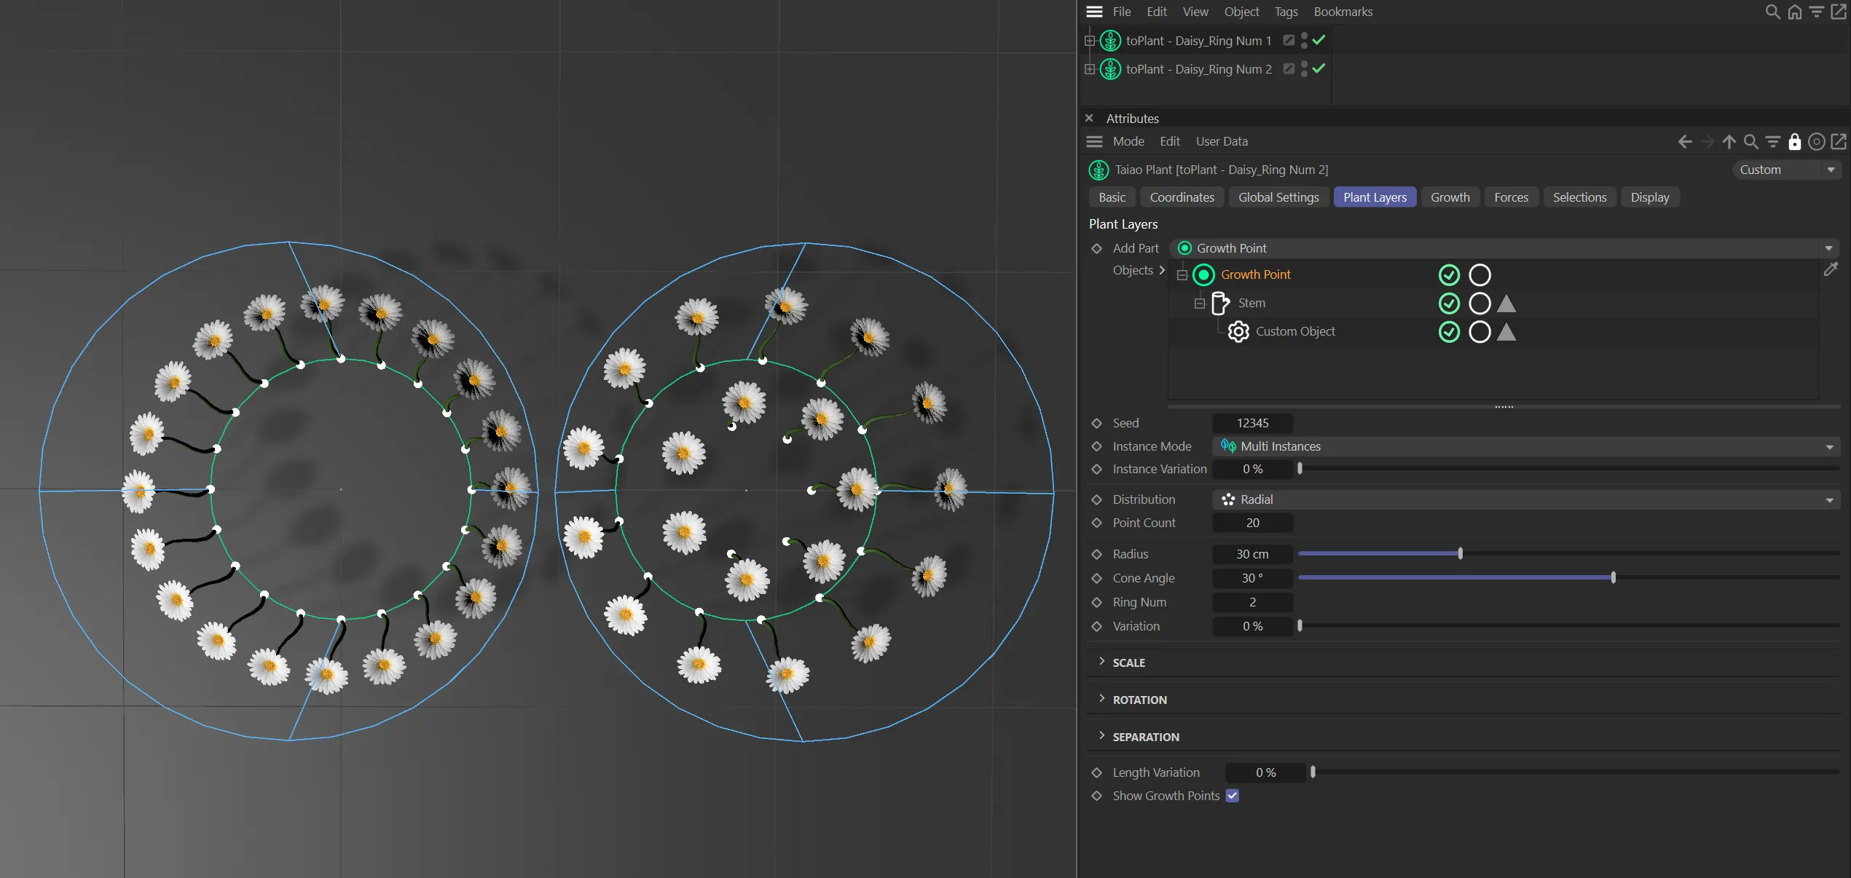Image resolution: width=1851 pixels, height=878 pixels.
Task: Click the Point Count input field
Action: [x=1252, y=523]
